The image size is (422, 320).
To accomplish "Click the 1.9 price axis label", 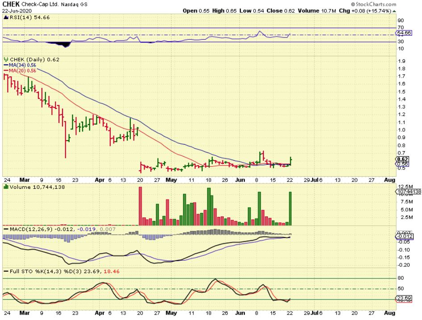I will point(401,61).
